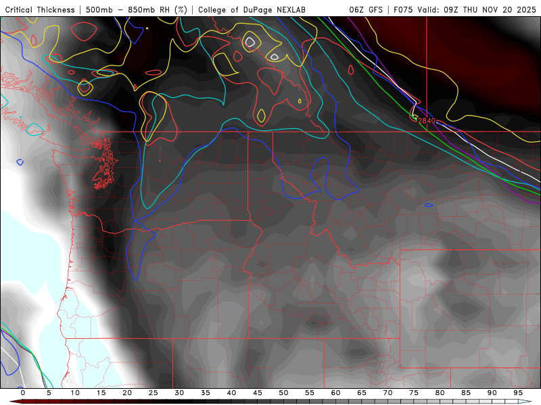Click the "Valid: 09Z THU NOV 20 2025" text
Screen dimensions: 541x405
point(477,9)
